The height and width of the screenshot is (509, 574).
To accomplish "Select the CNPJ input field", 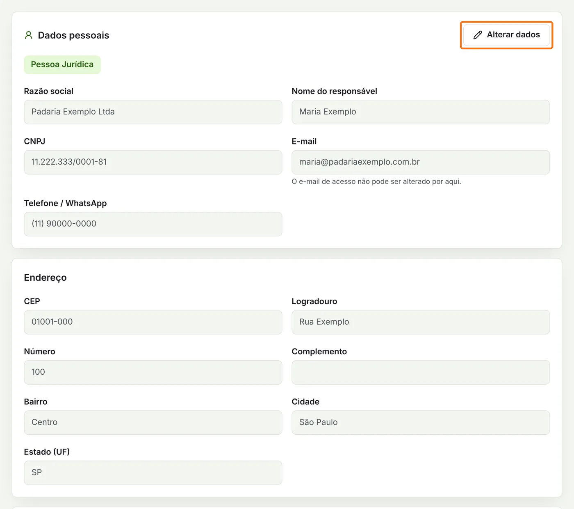I will (x=153, y=162).
